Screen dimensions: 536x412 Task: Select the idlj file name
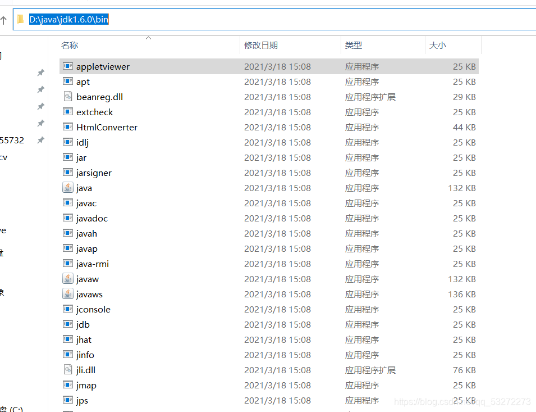(83, 142)
